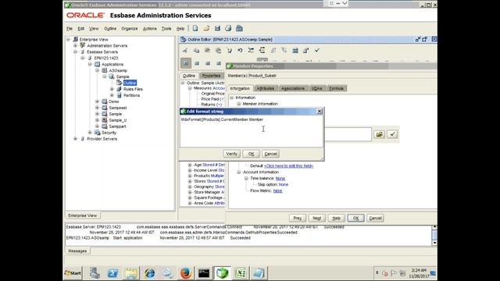Viewport: 500px width, 281px height.
Task: Click the Time balance None link
Action: point(280,179)
